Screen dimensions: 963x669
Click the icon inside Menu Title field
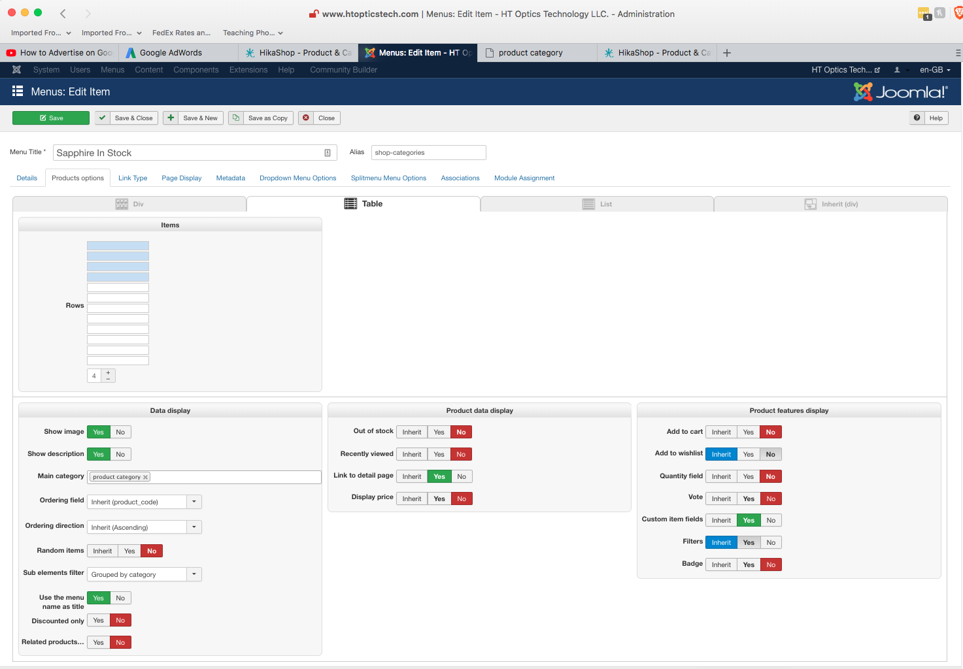(x=328, y=153)
